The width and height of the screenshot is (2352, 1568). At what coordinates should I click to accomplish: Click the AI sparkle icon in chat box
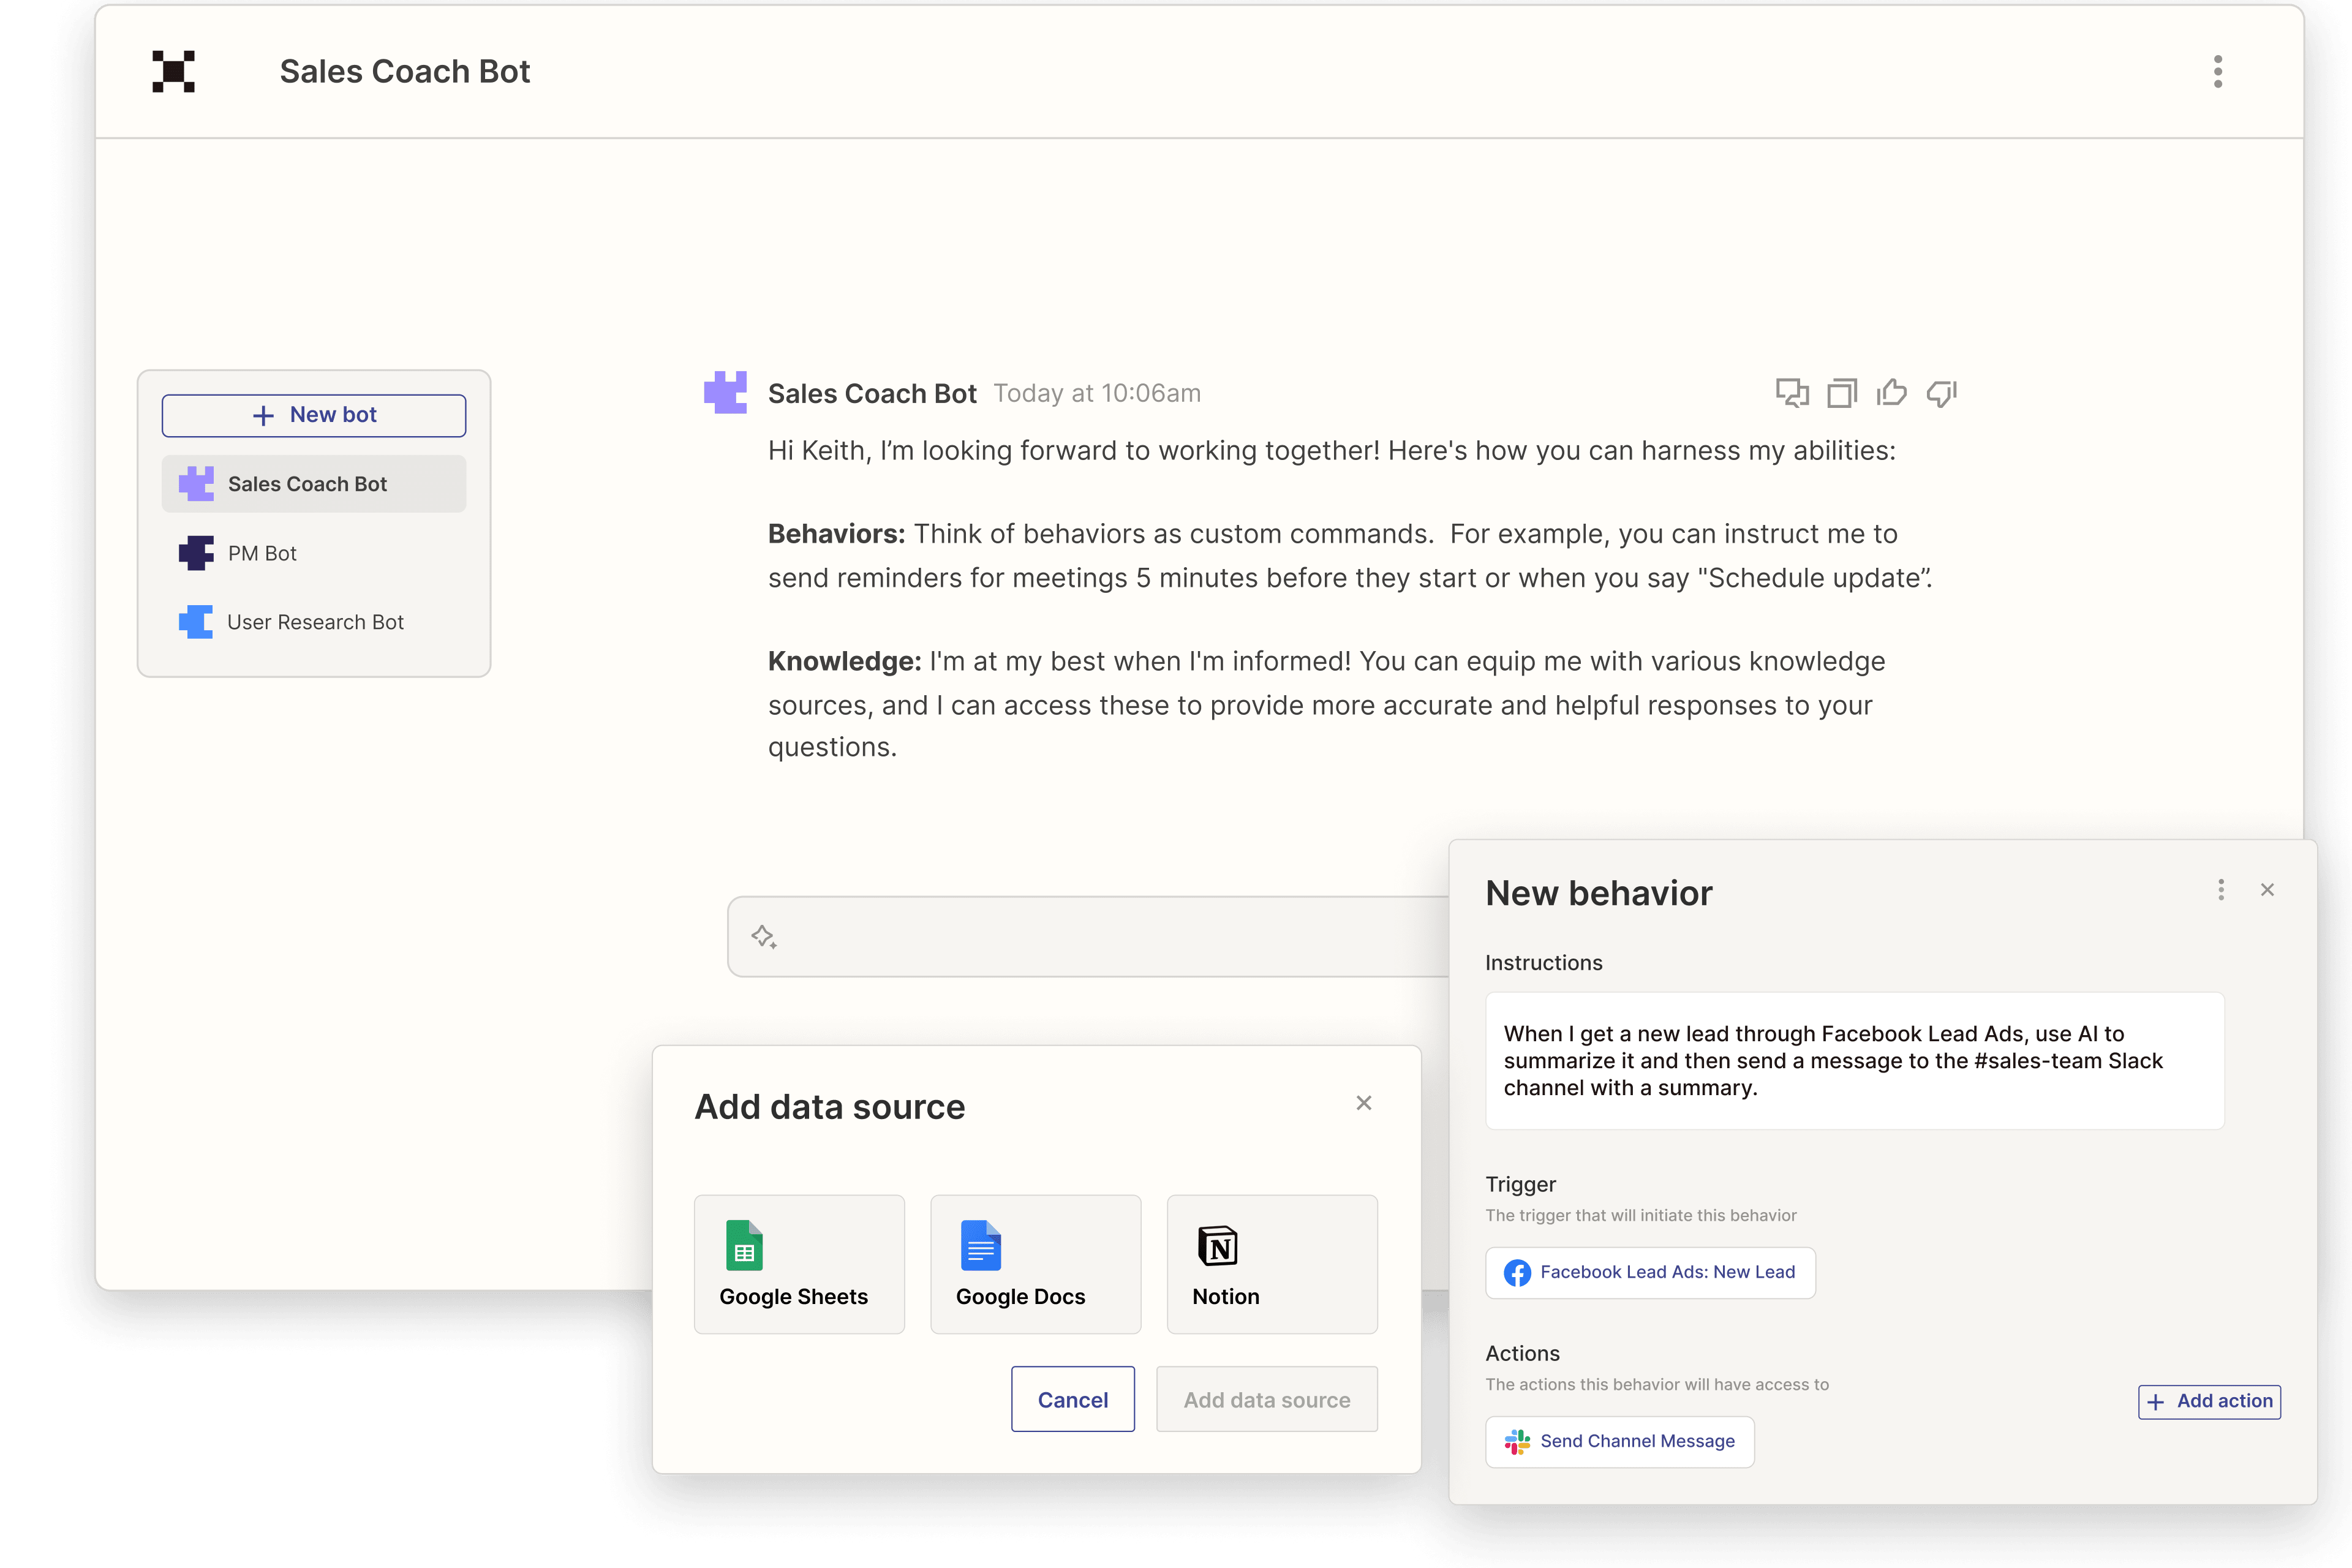764,937
